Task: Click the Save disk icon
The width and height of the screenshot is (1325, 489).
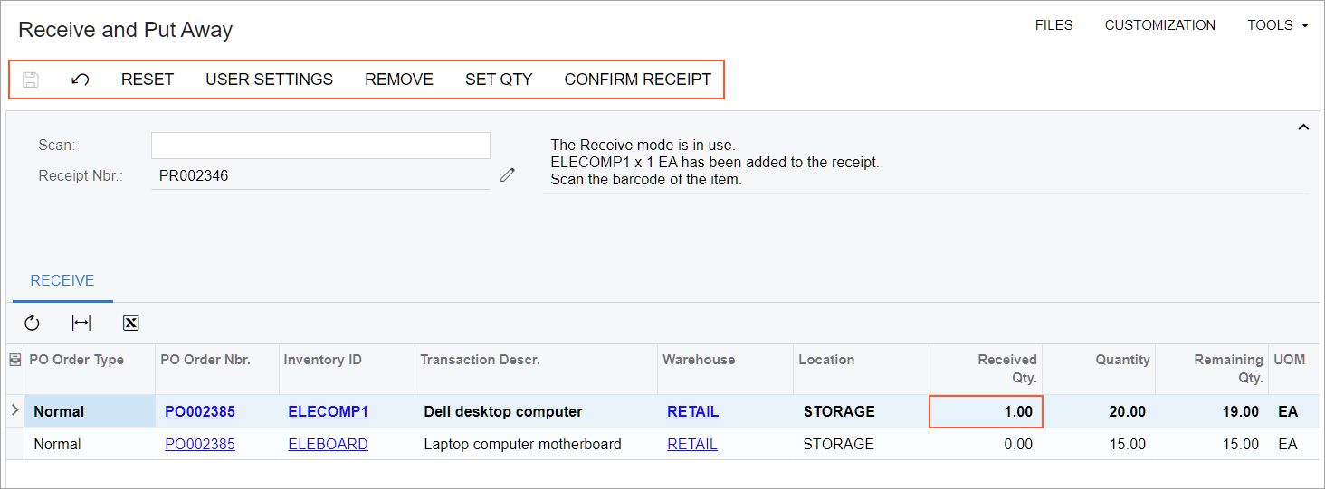Action: pyautogui.click(x=31, y=80)
